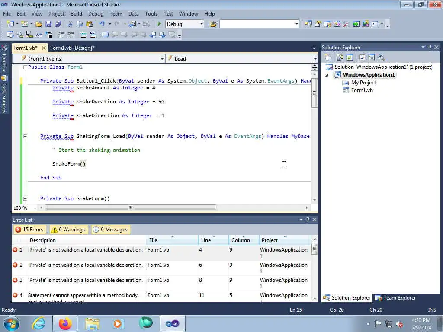This screenshot has height=332, width=443.
Task: Open the Toolbox side panel tab
Action: point(4,59)
